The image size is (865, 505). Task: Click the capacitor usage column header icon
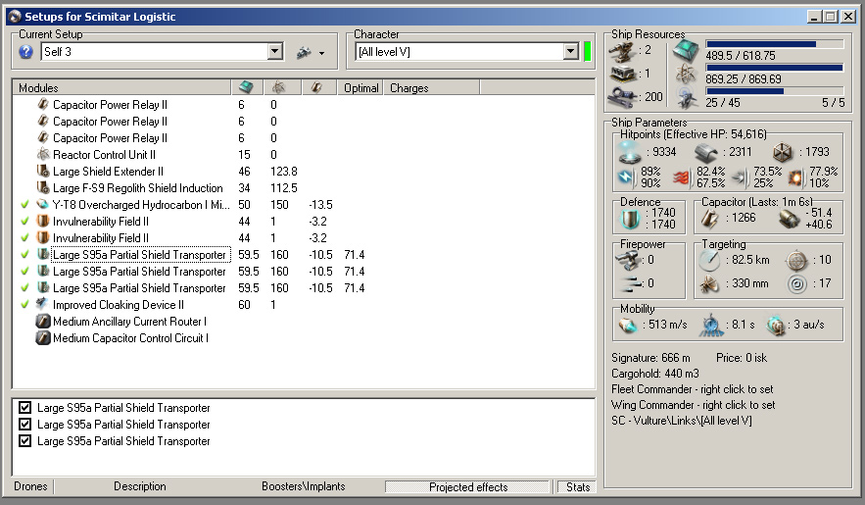(x=314, y=88)
